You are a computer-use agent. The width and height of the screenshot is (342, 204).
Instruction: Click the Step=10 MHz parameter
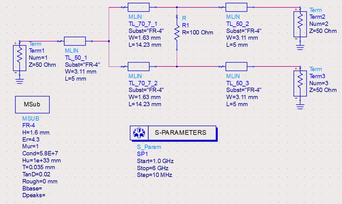tap(154, 175)
